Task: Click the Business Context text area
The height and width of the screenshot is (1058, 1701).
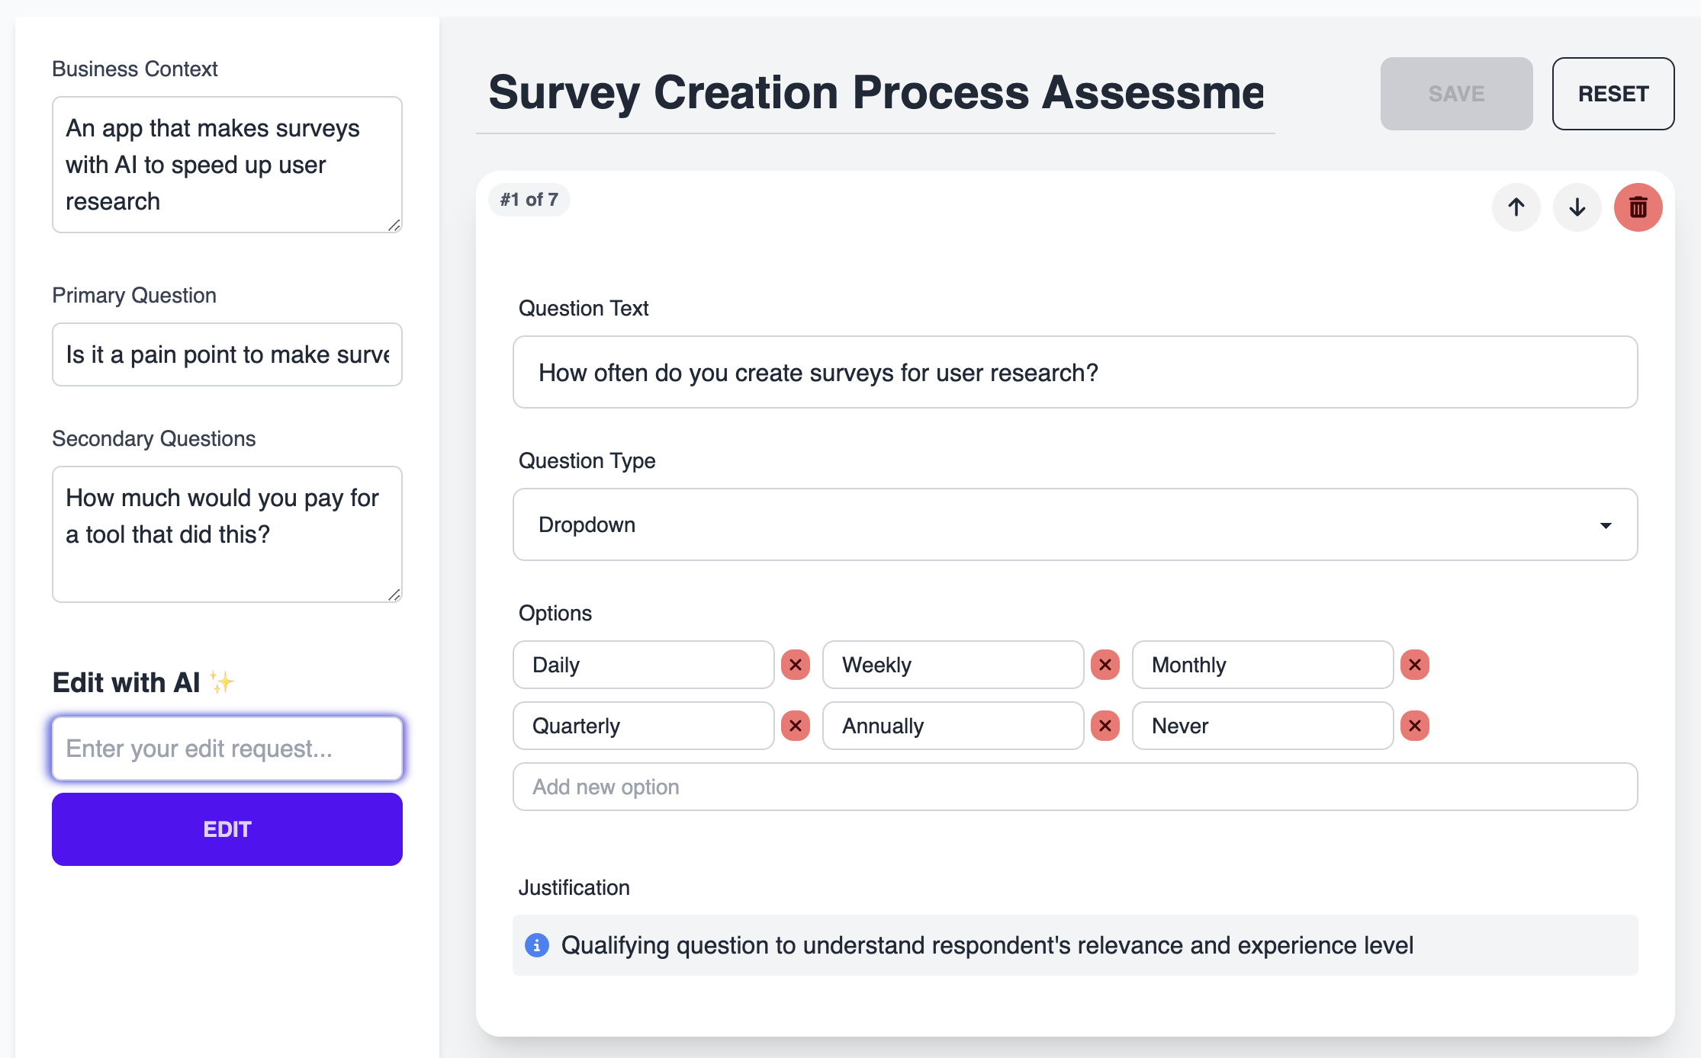Action: click(x=227, y=165)
